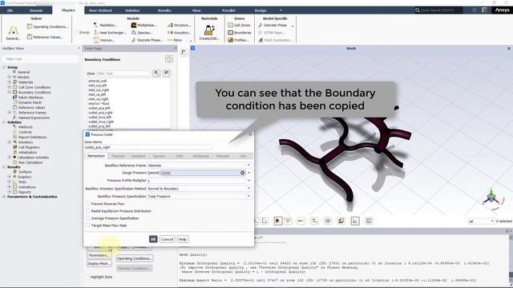The width and height of the screenshot is (513, 288).
Task: Open Solution ribbon tab
Action: pos(132,10)
